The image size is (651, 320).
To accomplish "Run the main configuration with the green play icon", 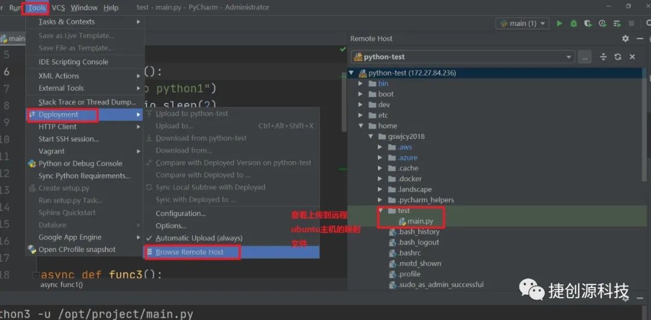I will tap(559, 23).
